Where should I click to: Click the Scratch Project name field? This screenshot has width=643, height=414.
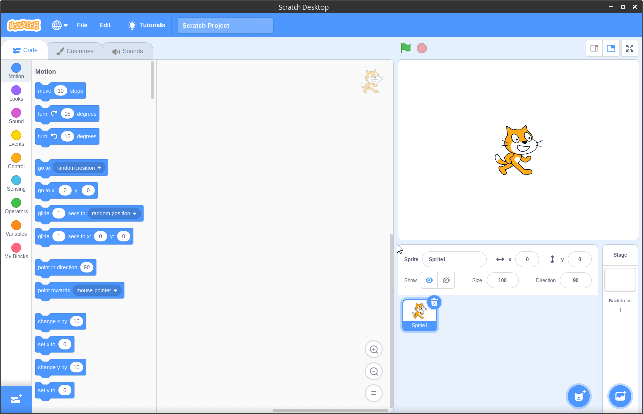click(225, 25)
